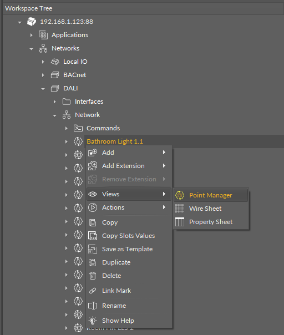Screen dimensions: 284x335
Task: Click the Delete trash can icon
Action: (x=93, y=276)
